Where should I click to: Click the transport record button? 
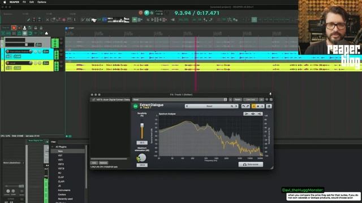point(141,13)
